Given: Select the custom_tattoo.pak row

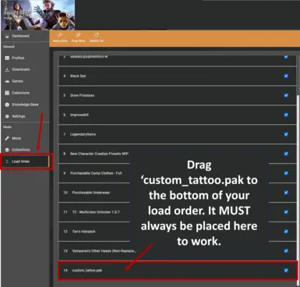Looking at the screenshot, I should pyautogui.click(x=177, y=271).
